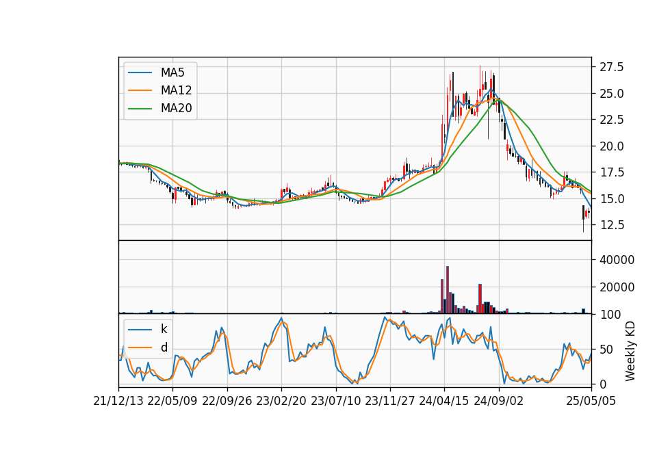The width and height of the screenshot is (657, 472).
Task: Click the 20.0 price axis label
Action: (x=612, y=146)
